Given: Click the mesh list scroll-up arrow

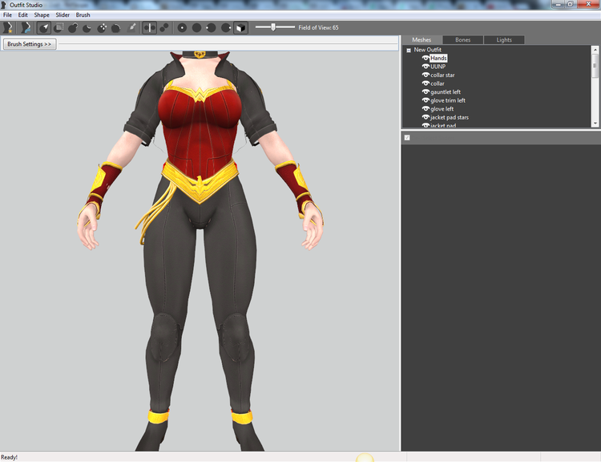Looking at the screenshot, I should coord(595,50).
